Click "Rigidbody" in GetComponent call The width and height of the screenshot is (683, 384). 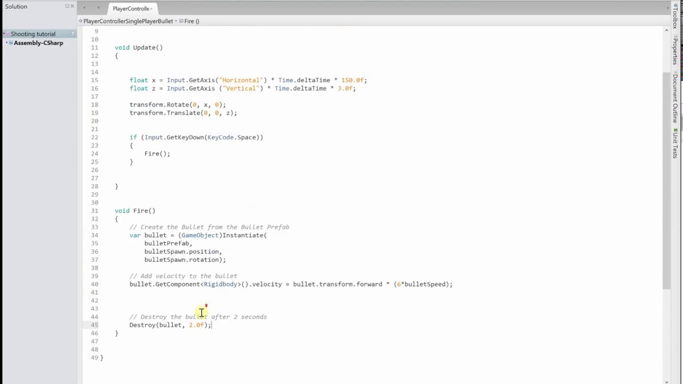tap(220, 284)
